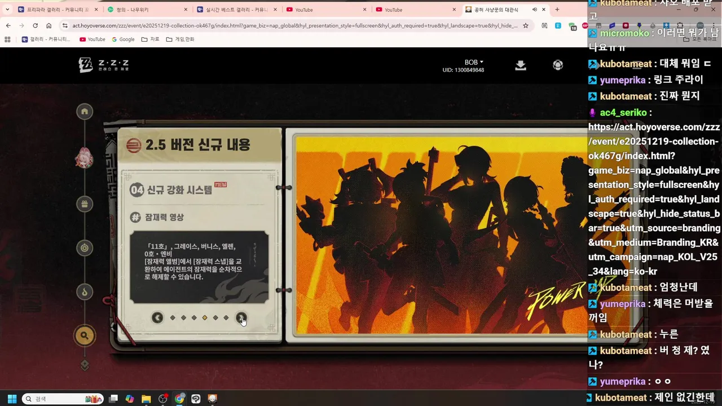The width and height of the screenshot is (722, 406).
Task: Select the highlighted fourth pagination dot
Action: [205, 318]
